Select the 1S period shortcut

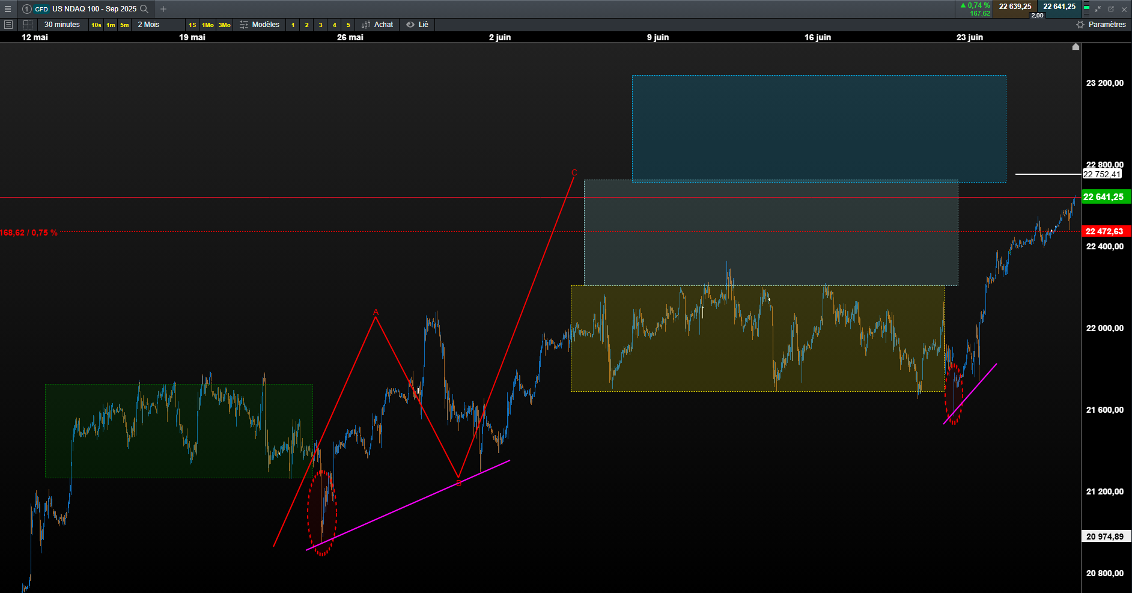(x=192, y=25)
